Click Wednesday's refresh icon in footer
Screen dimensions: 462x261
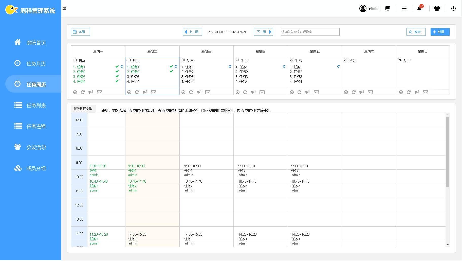[x=191, y=92]
